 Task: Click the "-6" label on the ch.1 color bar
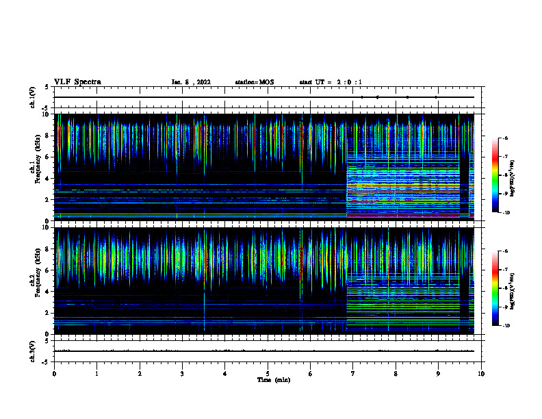point(505,138)
